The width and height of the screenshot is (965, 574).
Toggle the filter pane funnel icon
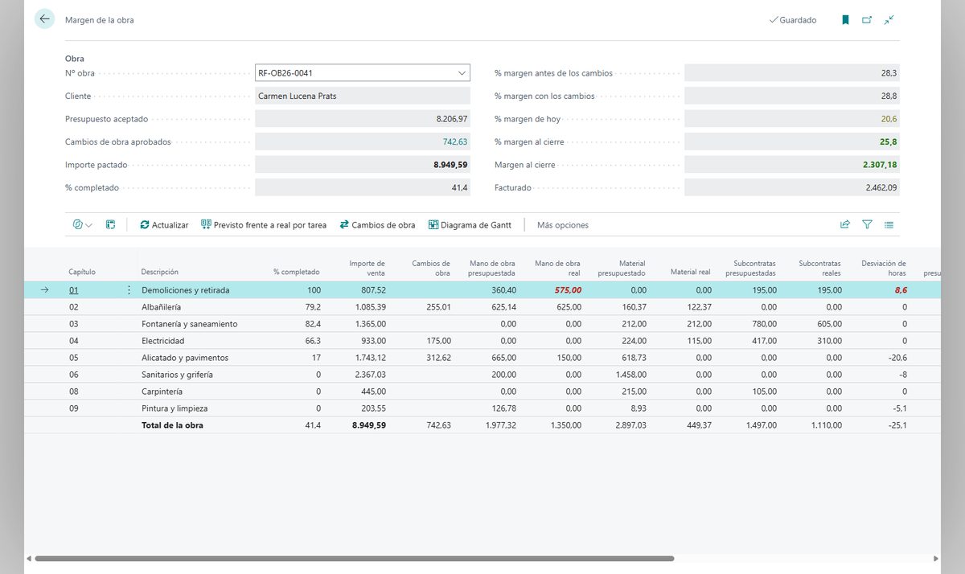click(x=867, y=225)
